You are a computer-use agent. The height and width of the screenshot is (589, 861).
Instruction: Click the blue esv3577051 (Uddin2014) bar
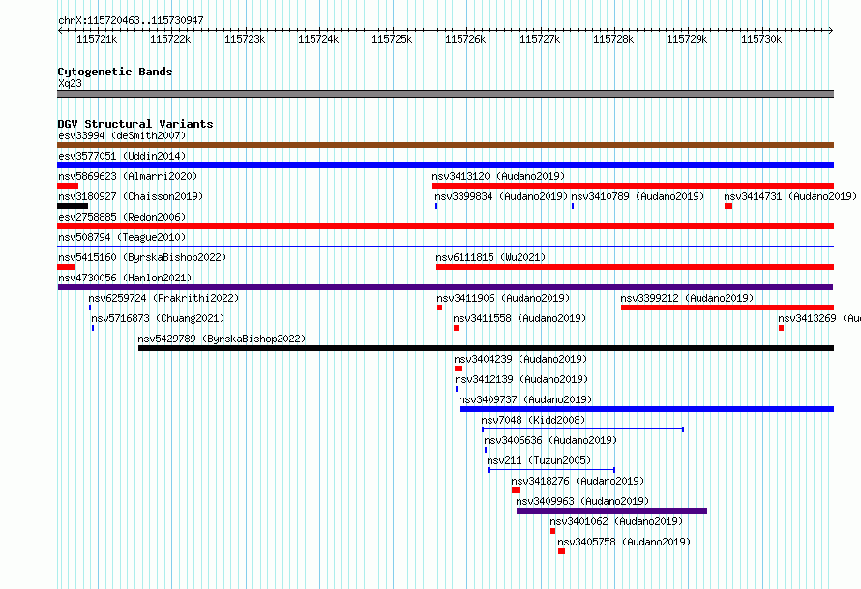(x=445, y=165)
